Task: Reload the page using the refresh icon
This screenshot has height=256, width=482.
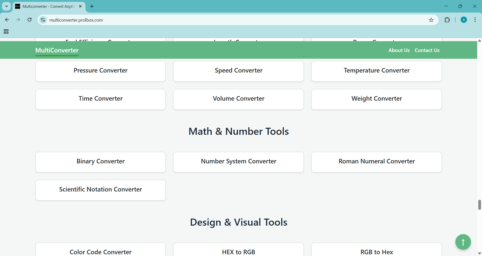Action: pos(30,20)
